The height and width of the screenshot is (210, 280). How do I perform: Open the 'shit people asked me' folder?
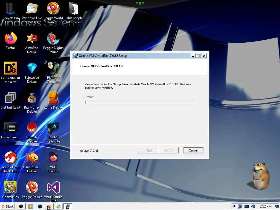(74, 13)
